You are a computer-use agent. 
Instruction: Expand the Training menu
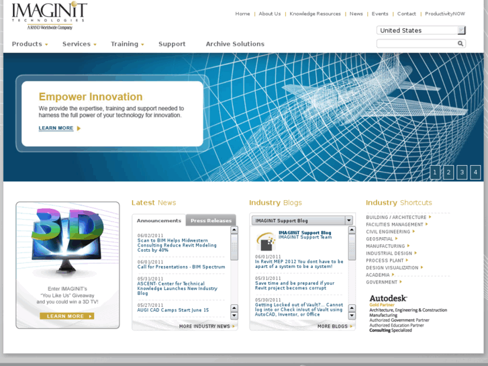(128, 44)
